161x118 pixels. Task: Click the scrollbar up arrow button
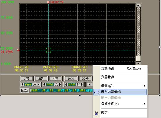138,5
